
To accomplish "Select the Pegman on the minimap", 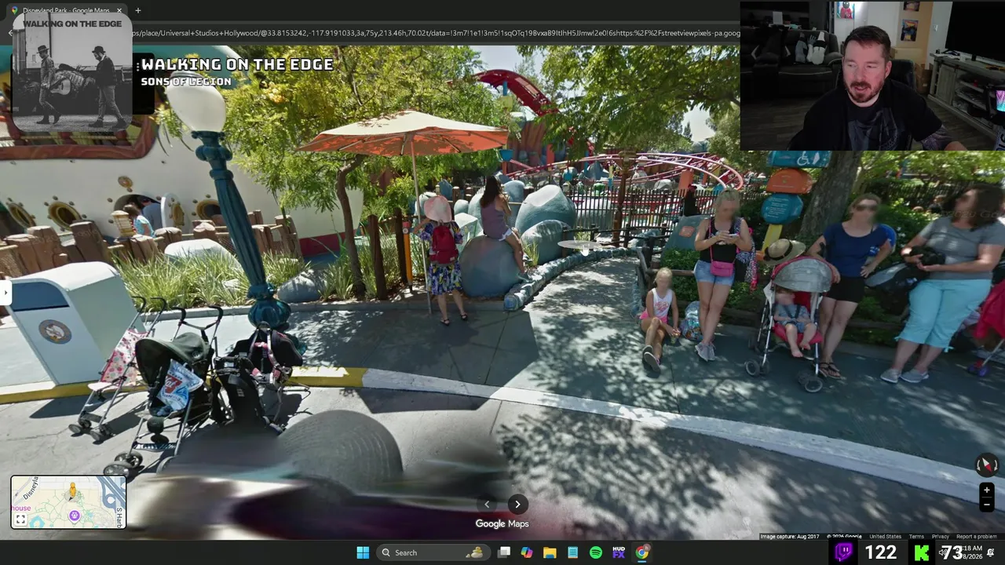I will (x=72, y=491).
